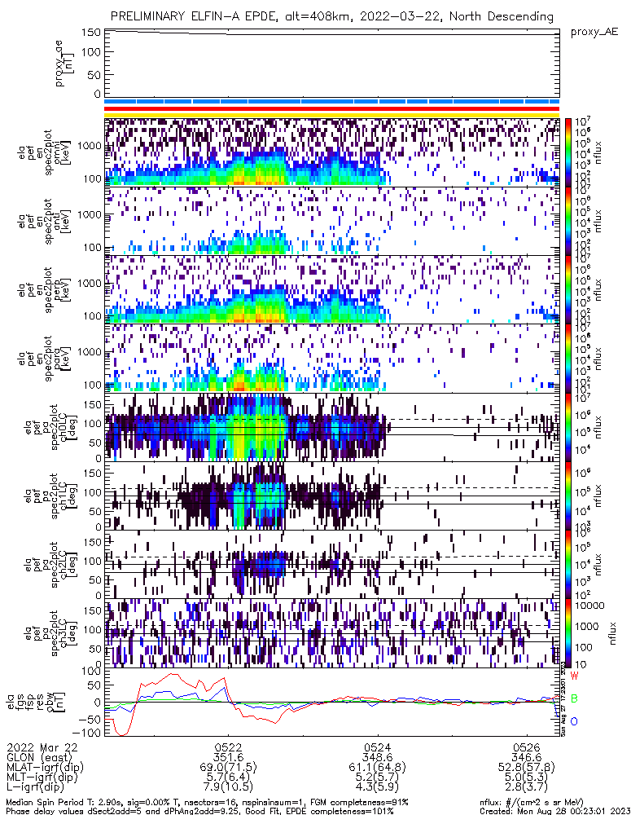Click the ch0LC pitch-angle spectrogram panel
This screenshot has height=815, width=631.
(x=332, y=427)
